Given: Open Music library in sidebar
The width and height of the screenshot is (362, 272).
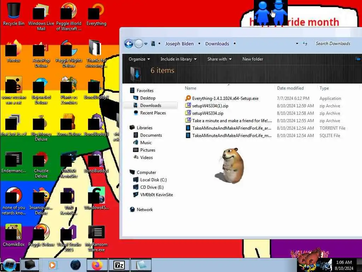Looking at the screenshot, I should 142,143.
